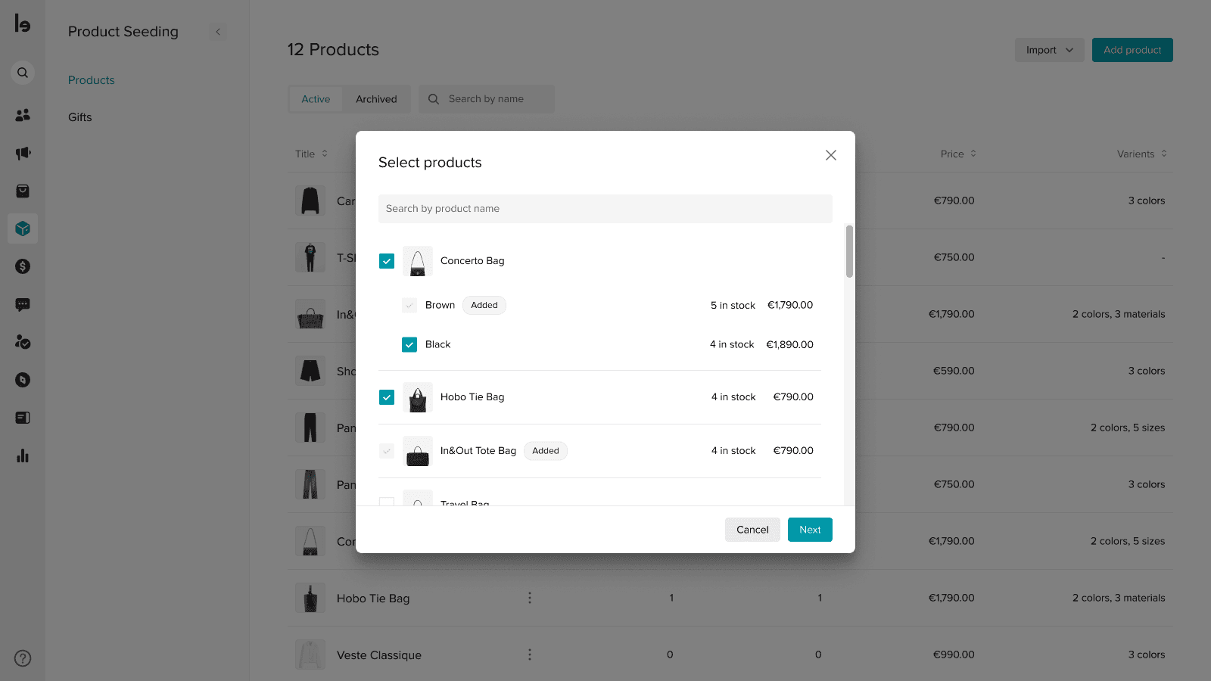Switch to the Archived tab

tap(376, 98)
